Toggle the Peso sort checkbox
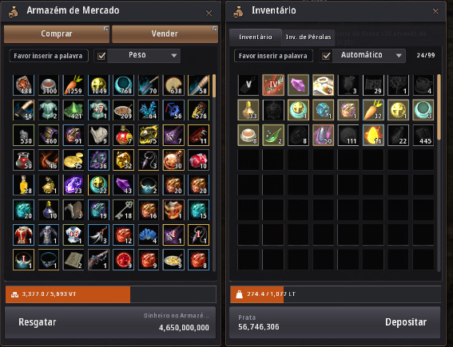Image resolution: width=453 pixels, height=347 pixels. click(x=101, y=56)
